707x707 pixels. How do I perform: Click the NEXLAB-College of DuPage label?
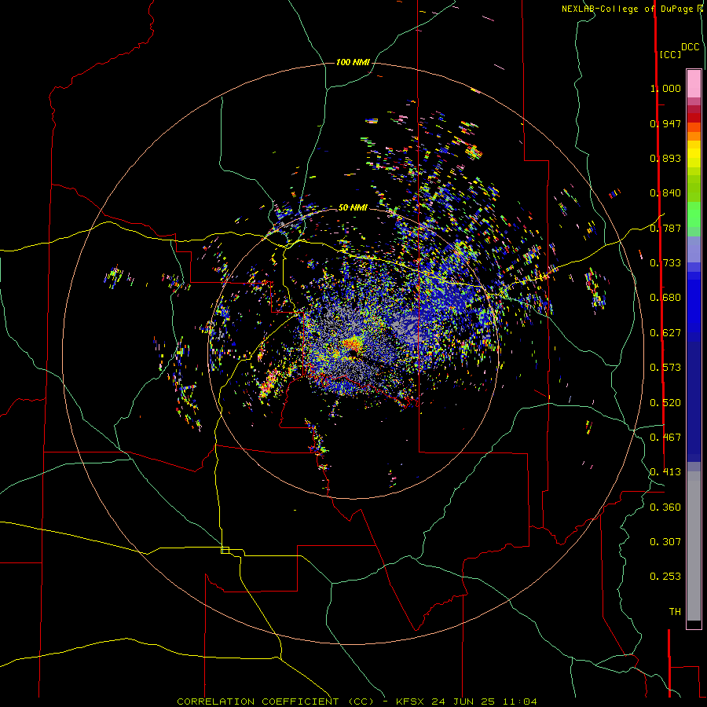click(628, 9)
